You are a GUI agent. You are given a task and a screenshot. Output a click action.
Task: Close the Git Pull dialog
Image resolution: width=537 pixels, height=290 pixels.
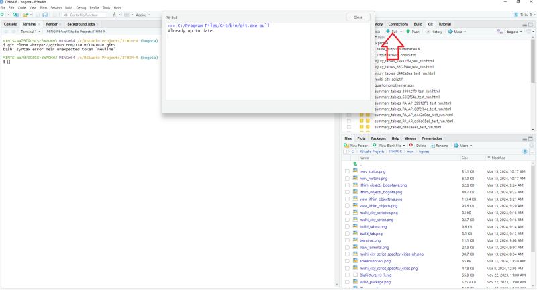[358, 17]
